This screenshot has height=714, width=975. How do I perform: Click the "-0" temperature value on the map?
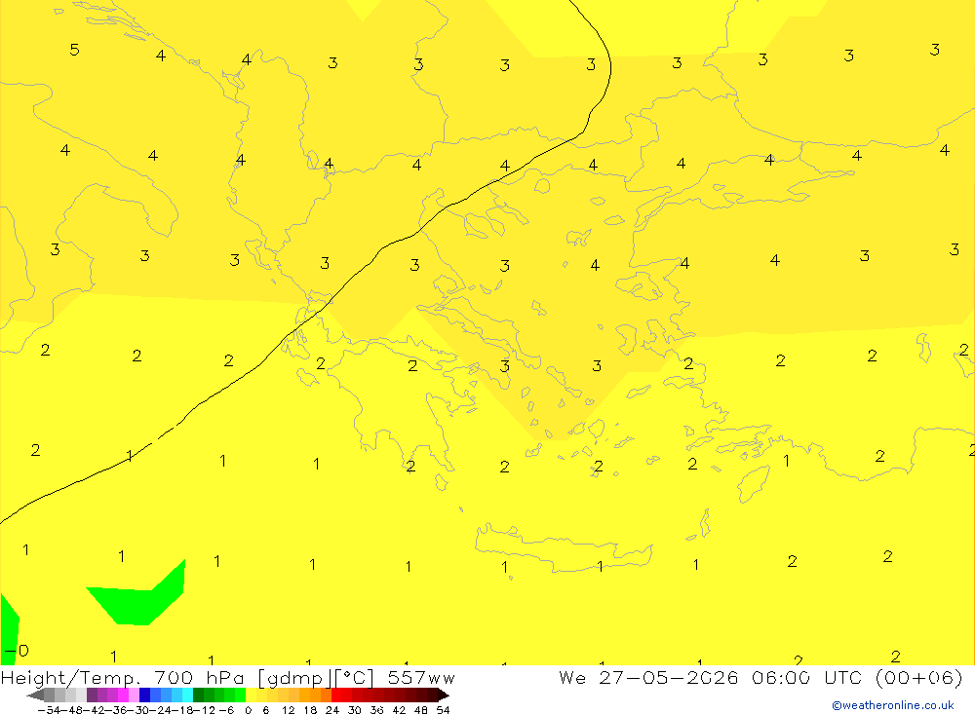[x=17, y=651]
